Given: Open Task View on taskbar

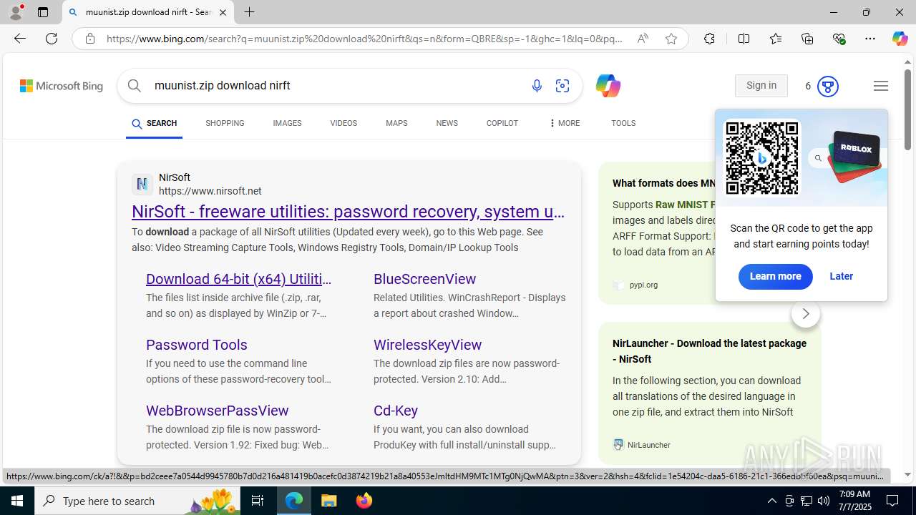Looking at the screenshot, I should [x=258, y=501].
